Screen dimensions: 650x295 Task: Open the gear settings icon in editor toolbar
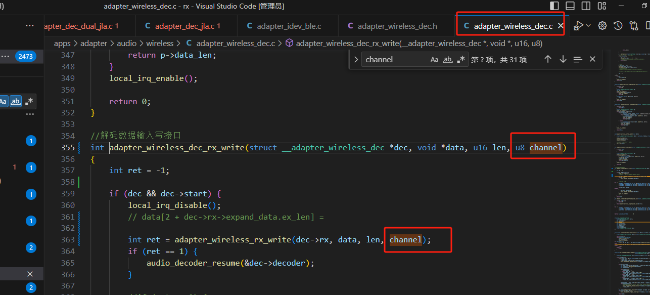point(602,26)
